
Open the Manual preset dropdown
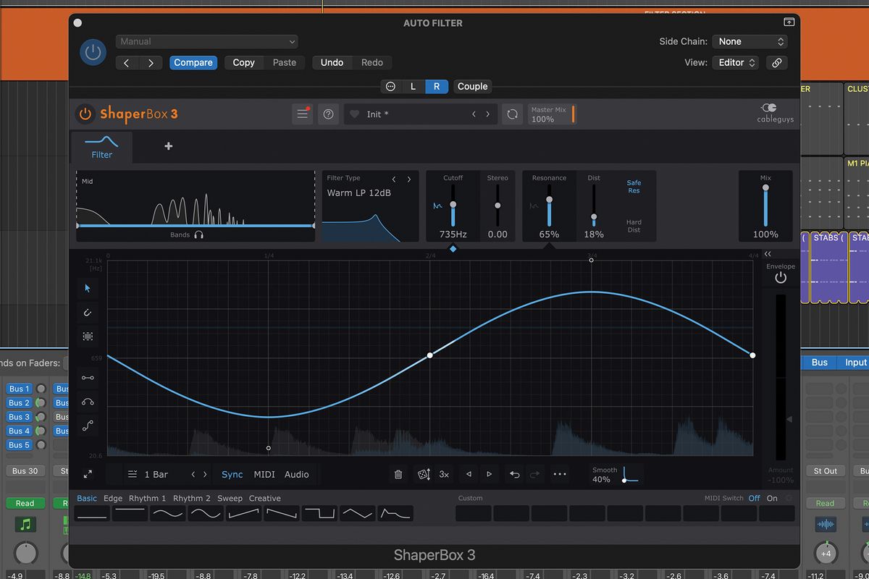point(206,41)
